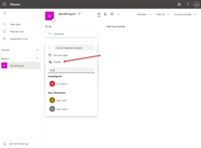Switch to the Schedule view icon
The image size is (201, 148).
tap(112, 14)
